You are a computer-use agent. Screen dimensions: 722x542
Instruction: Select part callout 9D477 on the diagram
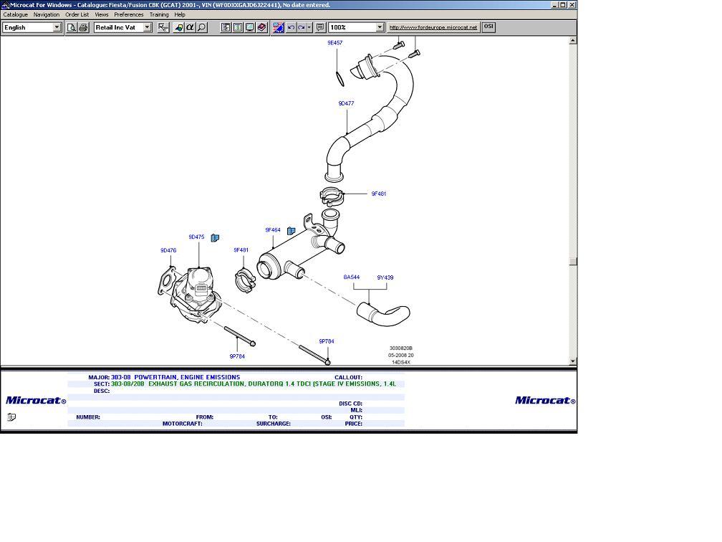click(346, 103)
